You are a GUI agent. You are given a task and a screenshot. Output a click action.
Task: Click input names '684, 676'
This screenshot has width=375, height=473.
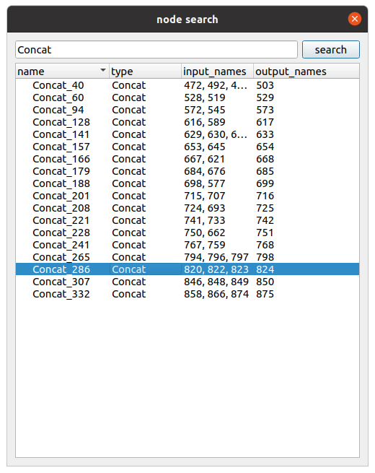[205, 171]
